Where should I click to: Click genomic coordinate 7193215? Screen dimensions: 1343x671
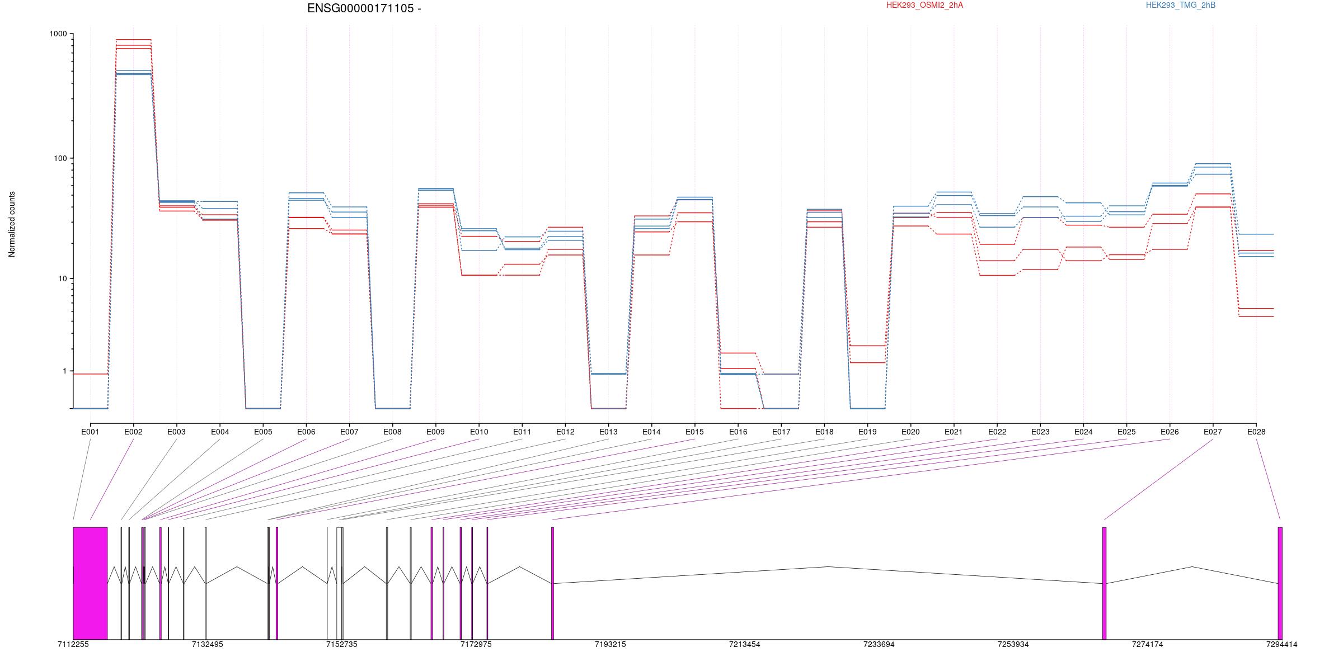click(x=611, y=644)
